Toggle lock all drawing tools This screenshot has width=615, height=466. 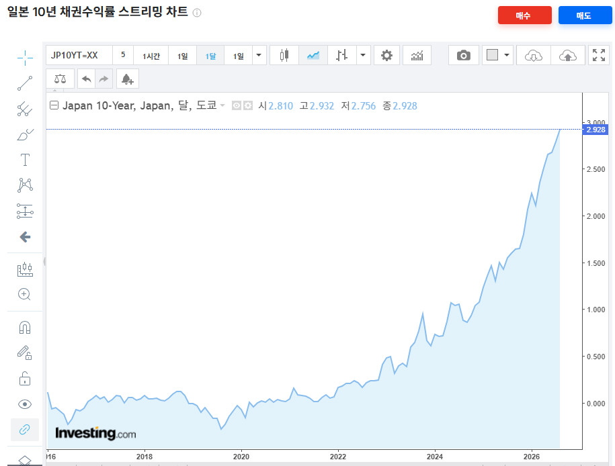pyautogui.click(x=25, y=379)
